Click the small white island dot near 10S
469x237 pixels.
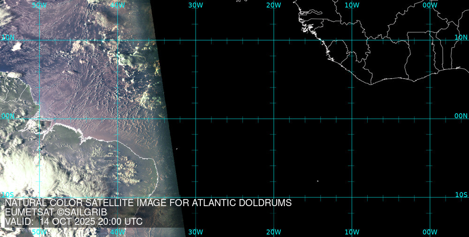click(x=318, y=181)
